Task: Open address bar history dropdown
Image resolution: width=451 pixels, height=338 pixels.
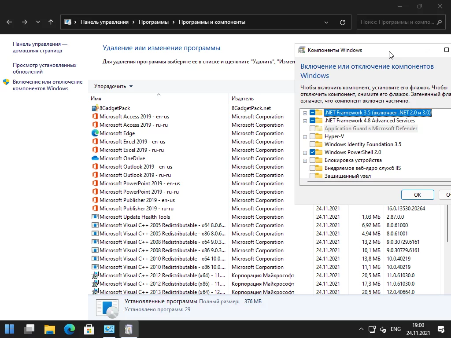Action: 326,22
